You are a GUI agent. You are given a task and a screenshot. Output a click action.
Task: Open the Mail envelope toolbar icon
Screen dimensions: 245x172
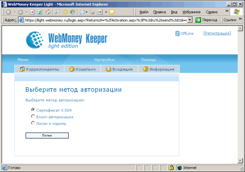click(x=82, y=12)
